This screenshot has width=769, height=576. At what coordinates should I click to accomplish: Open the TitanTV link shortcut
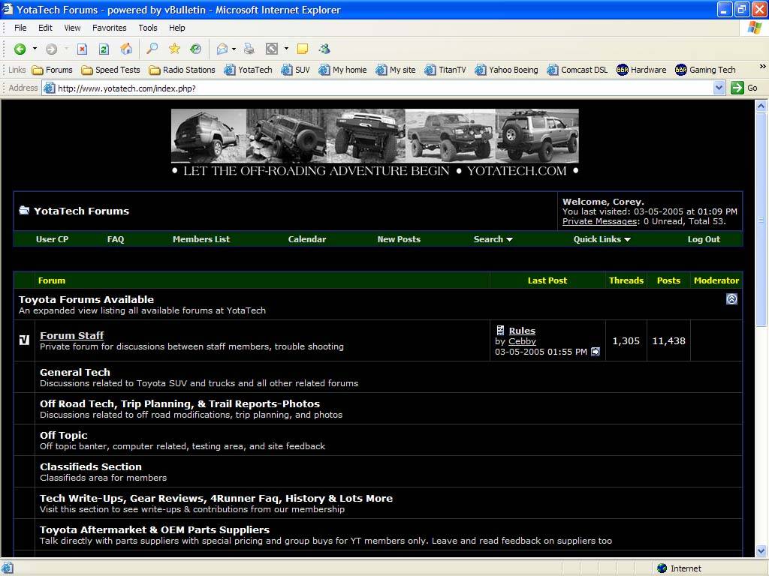click(445, 70)
